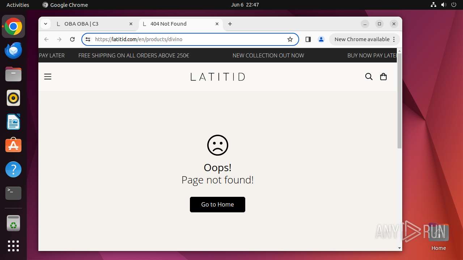The height and width of the screenshot is (260, 463).
Task: Reload the current page
Action: click(72, 39)
